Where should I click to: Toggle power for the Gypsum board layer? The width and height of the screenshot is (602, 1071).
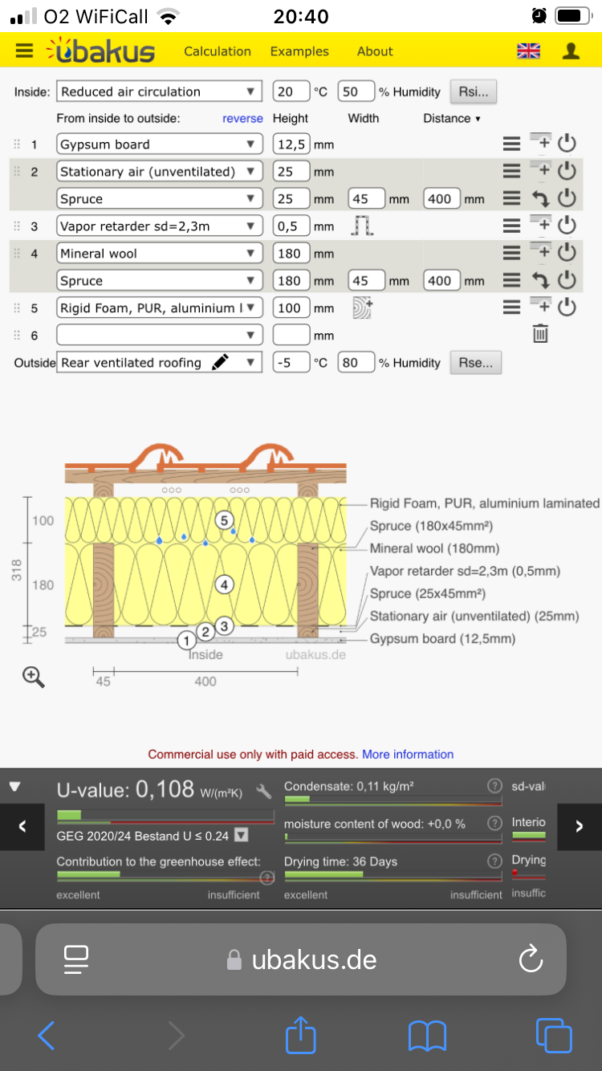tap(567, 145)
